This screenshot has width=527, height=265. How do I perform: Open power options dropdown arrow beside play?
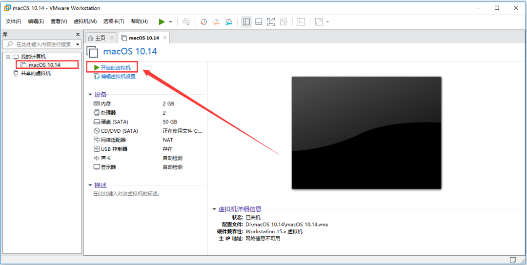point(170,22)
